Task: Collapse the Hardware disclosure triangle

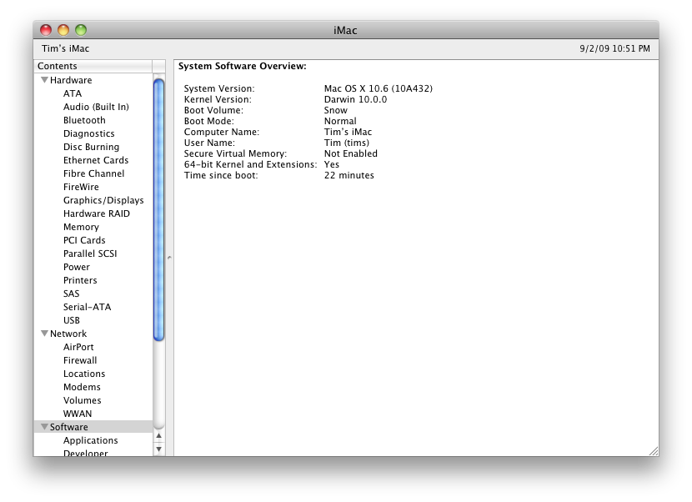Action: 44,80
